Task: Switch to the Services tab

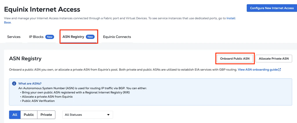Action: (14, 37)
